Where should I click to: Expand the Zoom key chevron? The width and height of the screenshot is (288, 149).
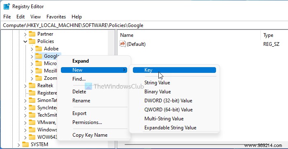point(32,79)
